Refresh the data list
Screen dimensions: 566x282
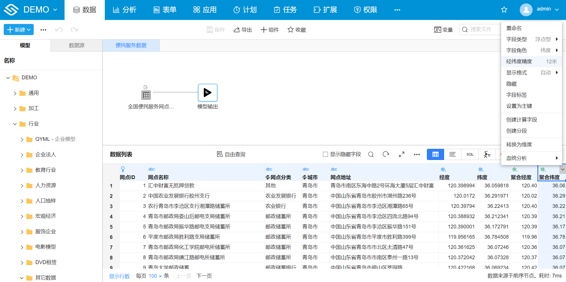(x=386, y=154)
